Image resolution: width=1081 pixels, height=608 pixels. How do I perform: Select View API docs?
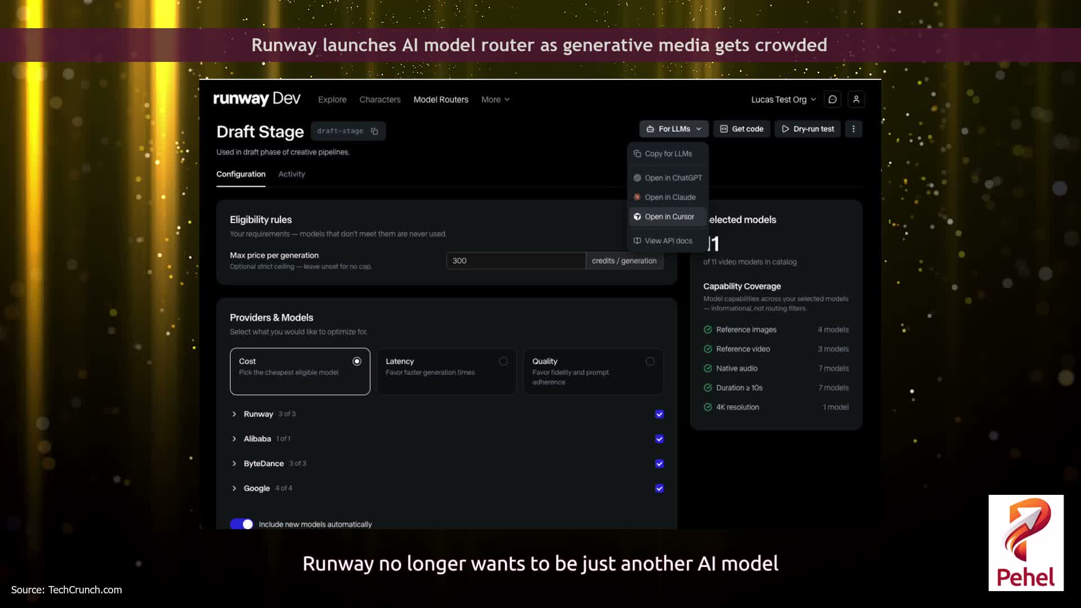tap(668, 241)
